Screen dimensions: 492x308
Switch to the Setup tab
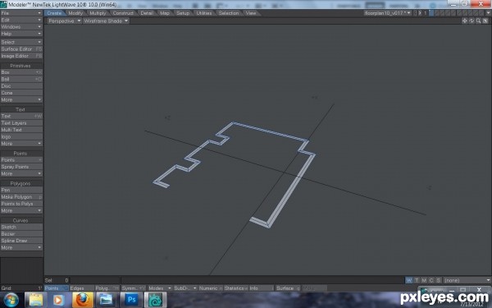click(183, 13)
